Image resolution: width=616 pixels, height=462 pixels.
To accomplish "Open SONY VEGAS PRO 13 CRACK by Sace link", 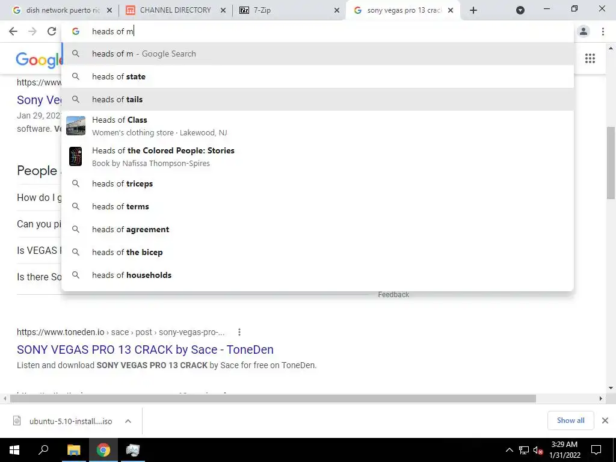I will (x=145, y=350).
